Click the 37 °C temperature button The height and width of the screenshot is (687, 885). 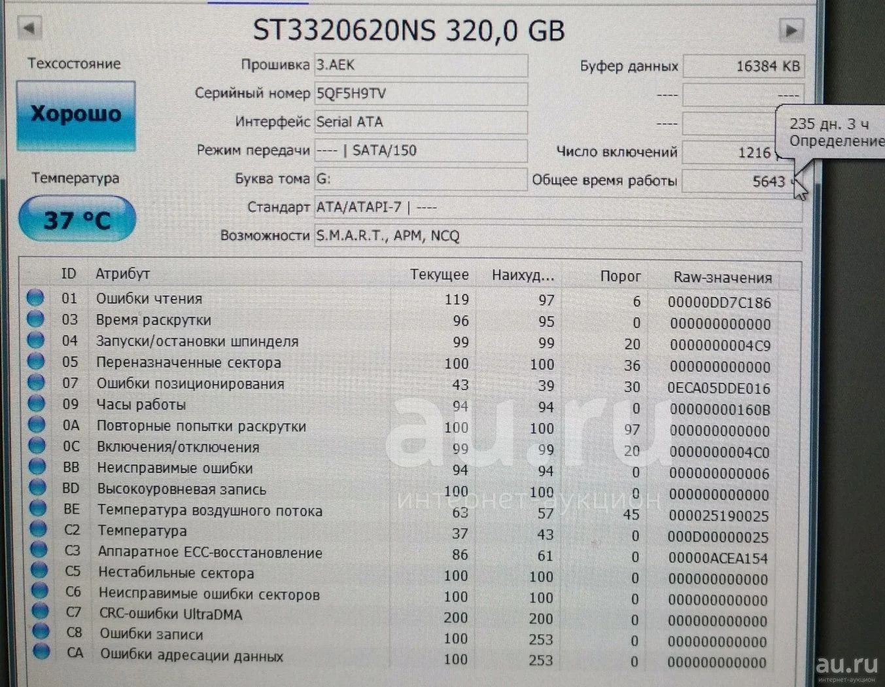(x=77, y=219)
